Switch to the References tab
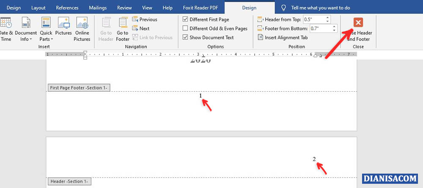 (67, 8)
